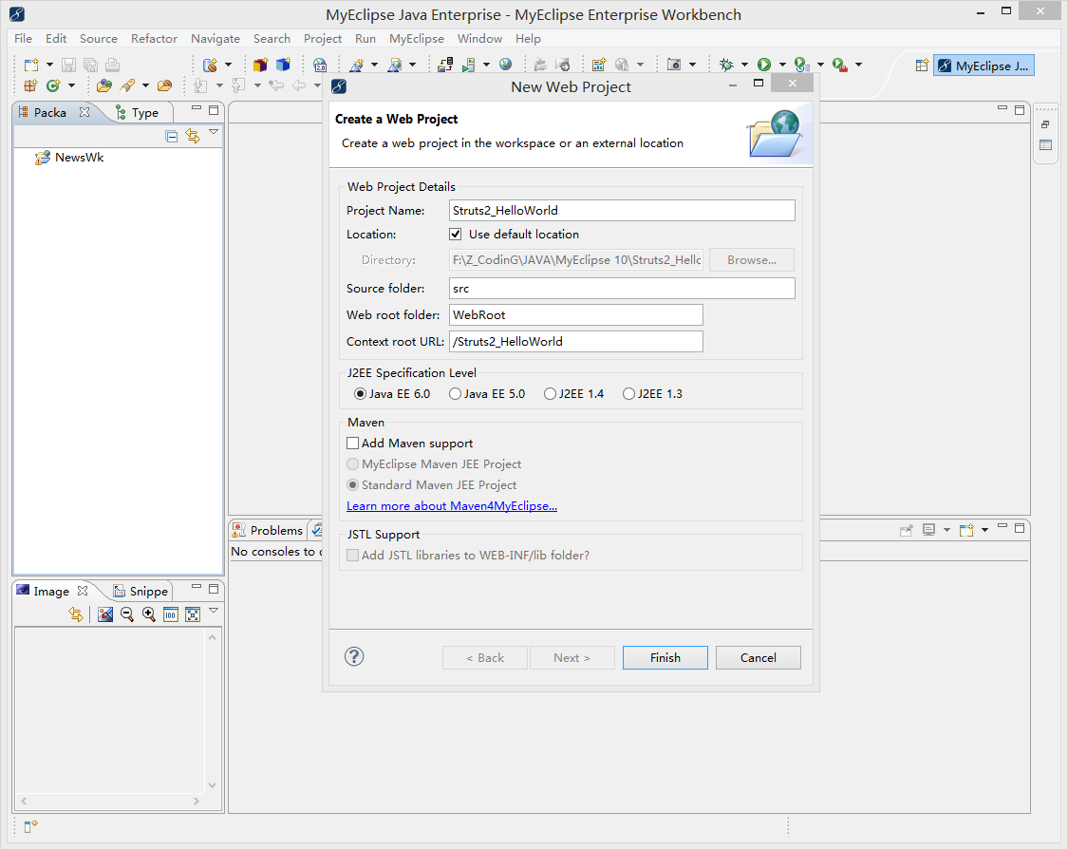The width and height of the screenshot is (1068, 850).
Task: Click the Project Name input field
Action: [622, 211]
